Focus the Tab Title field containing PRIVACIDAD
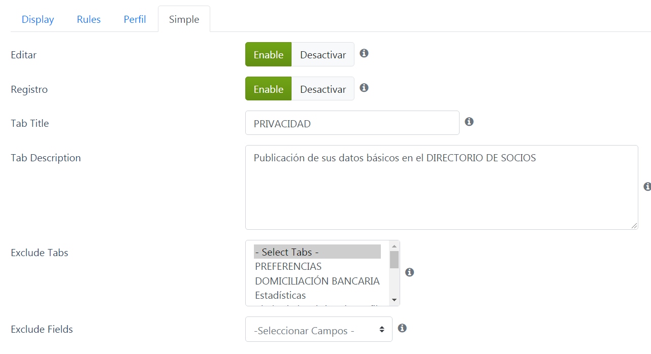651x354 pixels. point(352,123)
